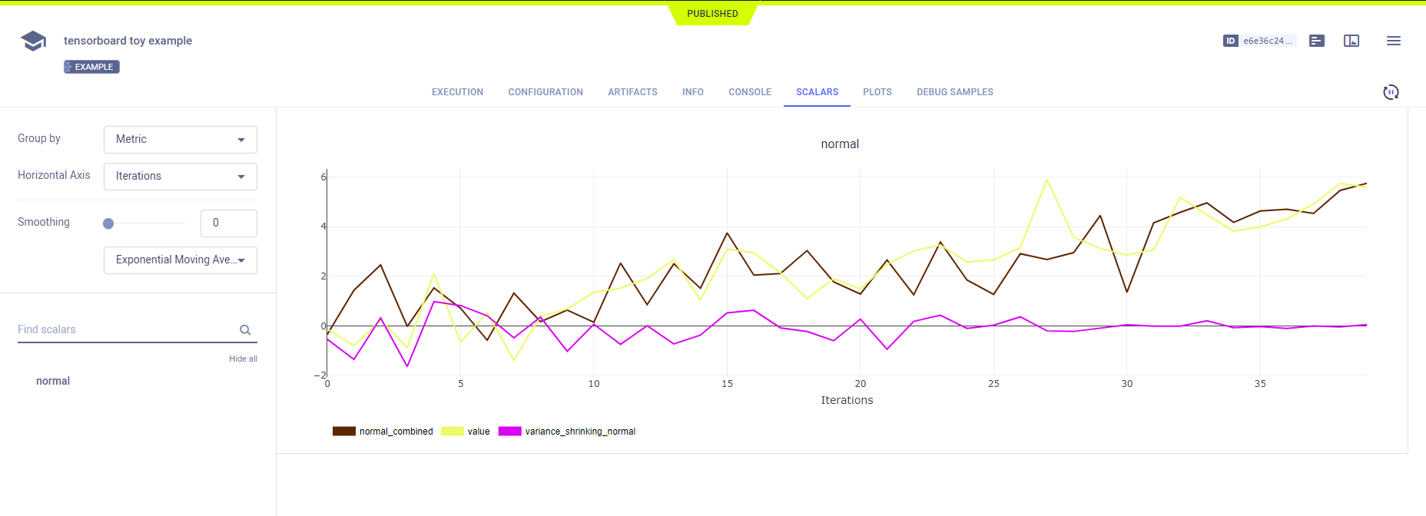Open the experiment description icon

tap(1317, 41)
